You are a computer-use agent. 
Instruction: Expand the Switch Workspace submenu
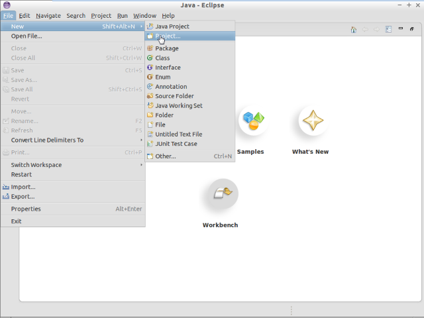[141, 165]
